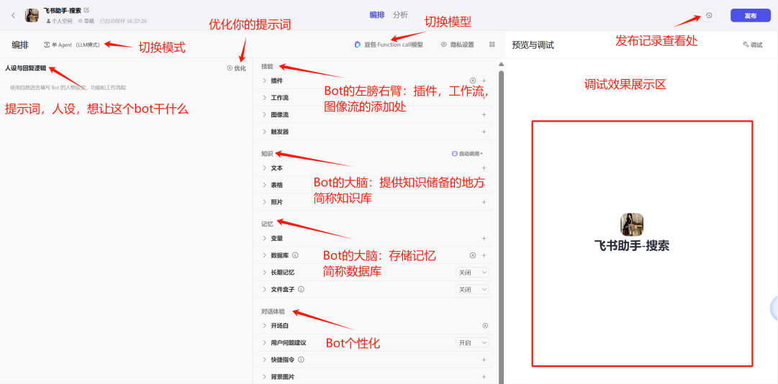
Task: Open the 文件盒子 on/off dropdown
Action: point(472,289)
